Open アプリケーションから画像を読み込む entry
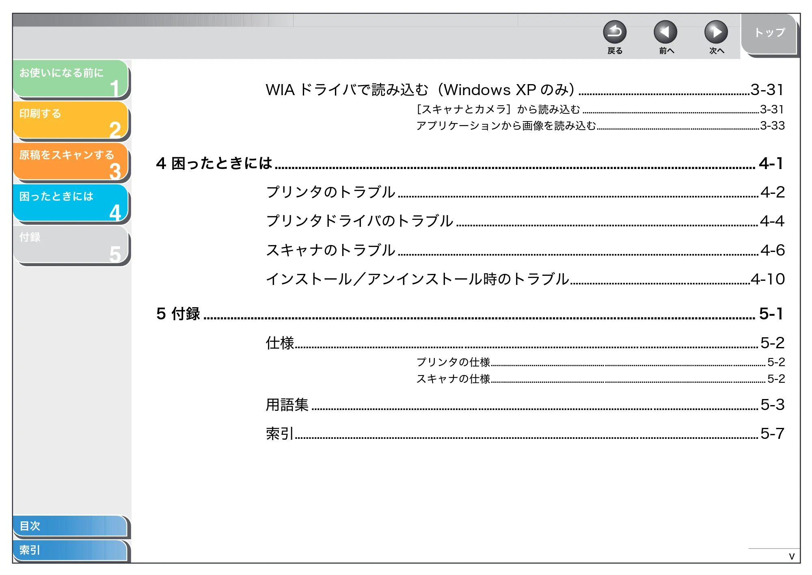Screen dimensions: 812x575 coord(600,126)
